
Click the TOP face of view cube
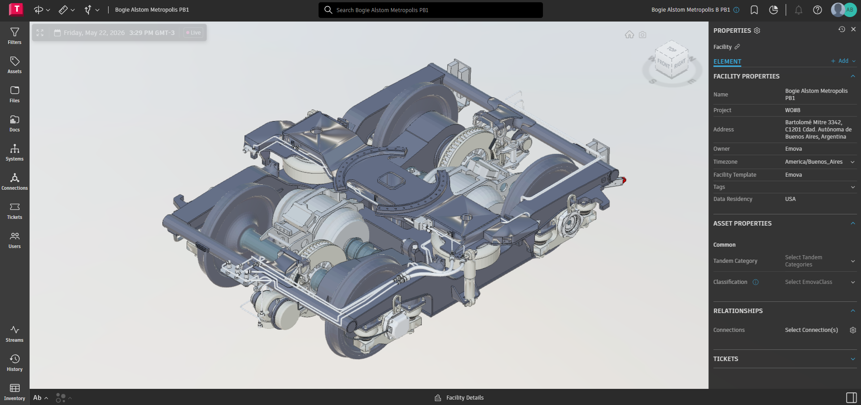pyautogui.click(x=672, y=49)
